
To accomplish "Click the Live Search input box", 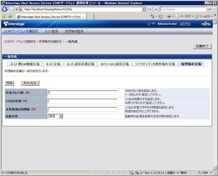I will pos(183,9).
